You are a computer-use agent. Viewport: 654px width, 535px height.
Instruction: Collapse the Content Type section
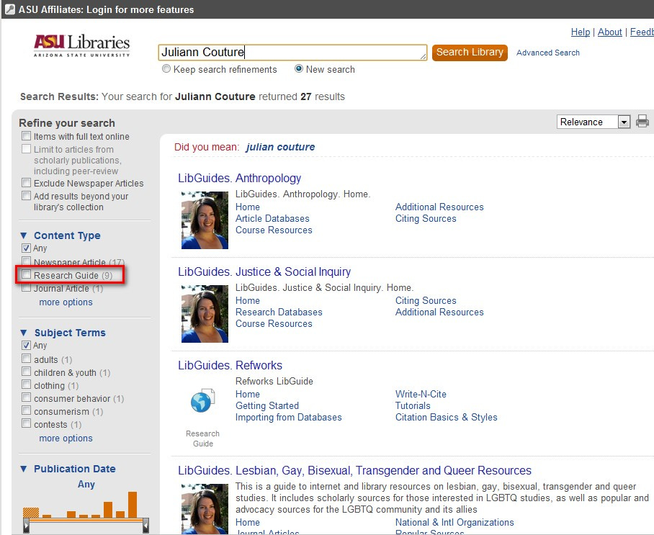pos(24,235)
